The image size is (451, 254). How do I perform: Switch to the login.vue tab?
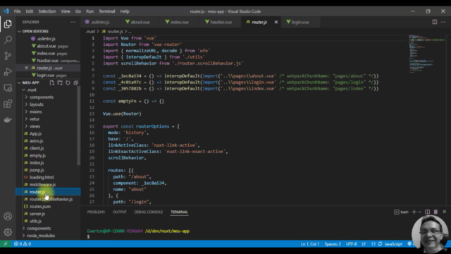pyautogui.click(x=300, y=22)
